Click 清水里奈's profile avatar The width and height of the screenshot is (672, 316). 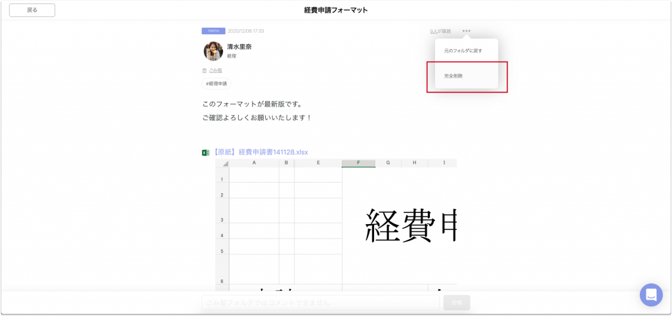click(213, 51)
